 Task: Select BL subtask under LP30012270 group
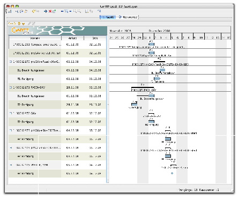click(57, 70)
